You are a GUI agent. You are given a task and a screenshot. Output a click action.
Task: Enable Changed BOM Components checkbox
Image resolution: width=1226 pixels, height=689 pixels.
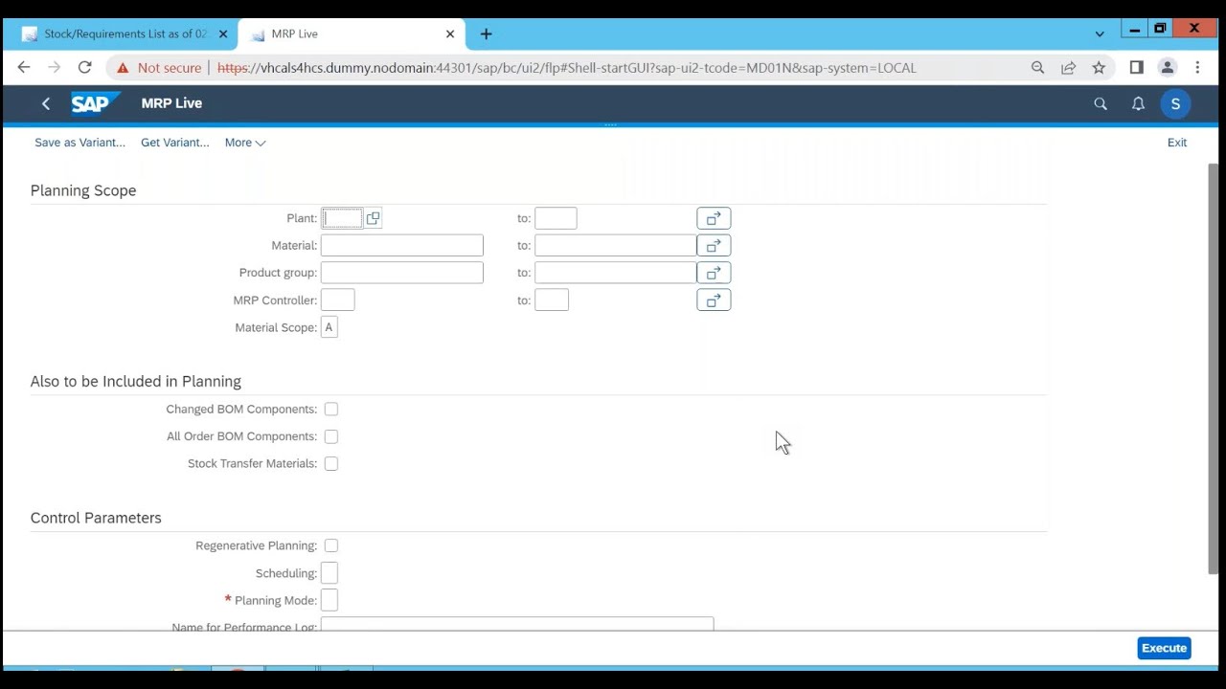pos(330,409)
